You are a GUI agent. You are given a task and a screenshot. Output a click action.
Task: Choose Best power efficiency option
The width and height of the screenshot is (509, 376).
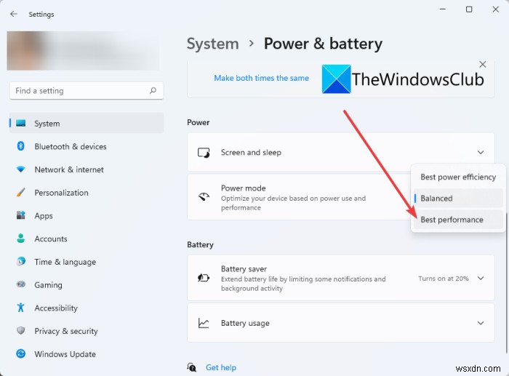pyautogui.click(x=458, y=177)
